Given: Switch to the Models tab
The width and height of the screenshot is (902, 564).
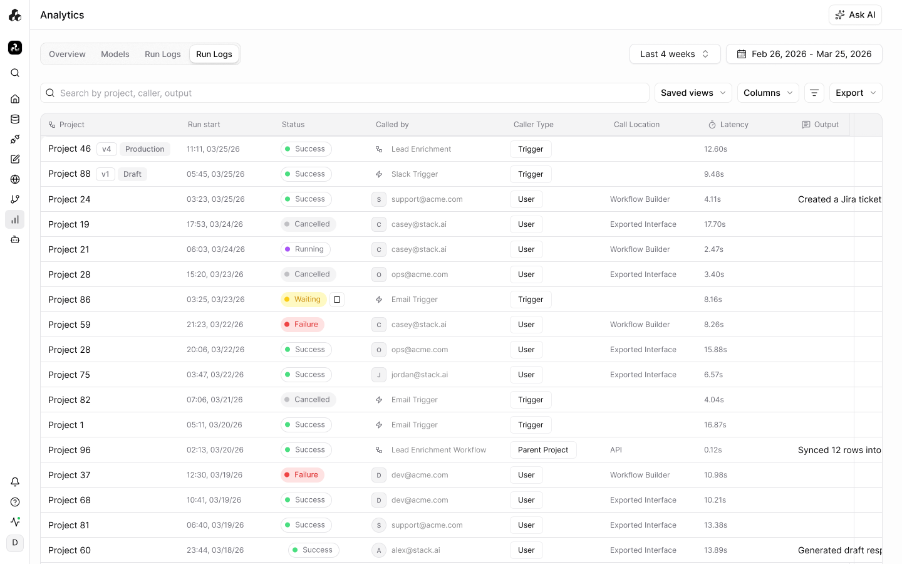Looking at the screenshot, I should (x=115, y=54).
